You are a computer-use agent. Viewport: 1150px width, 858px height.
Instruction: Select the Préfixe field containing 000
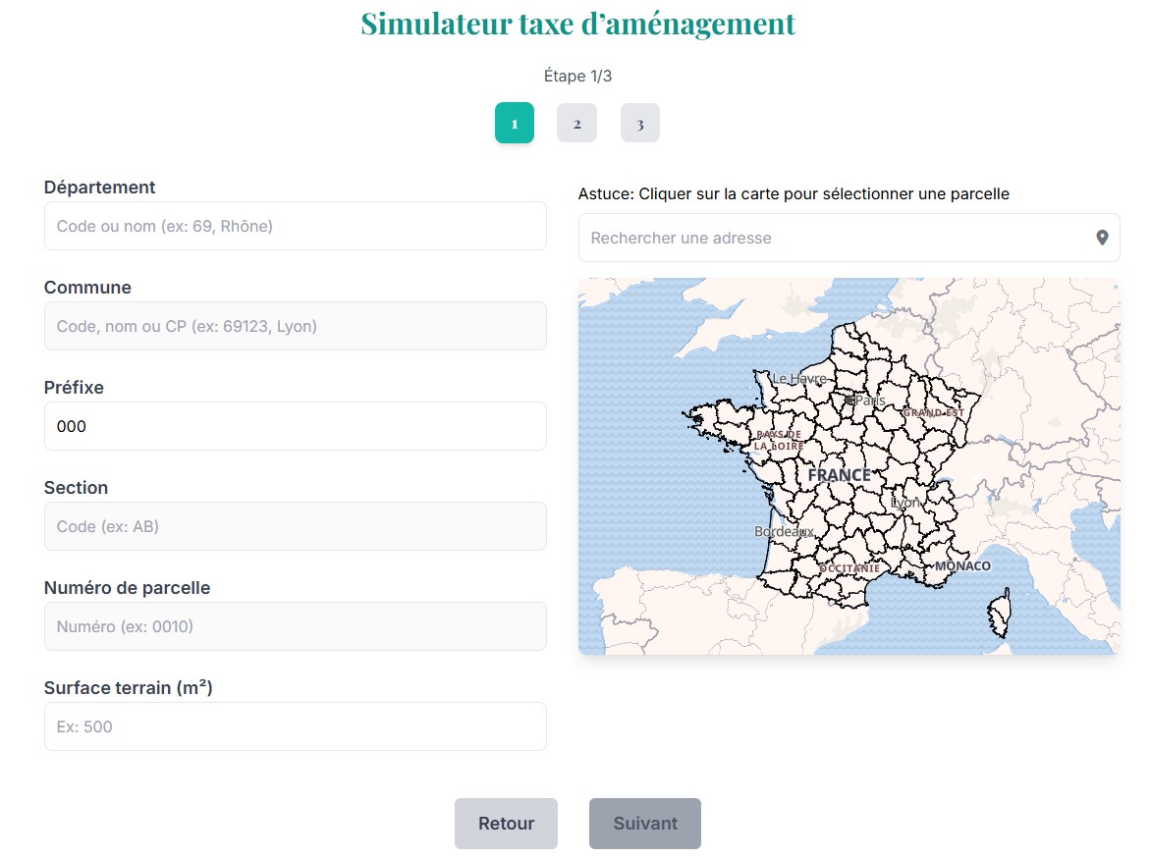tap(295, 426)
